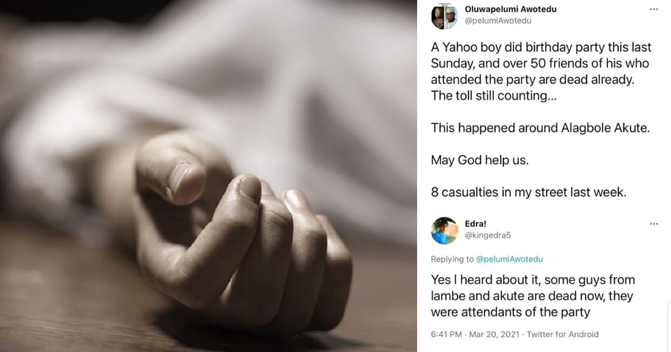Select the "May God help us." line
Viewport: 671px width, 352px height.
pos(480,160)
